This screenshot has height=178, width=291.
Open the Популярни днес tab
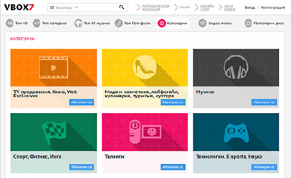(269, 23)
